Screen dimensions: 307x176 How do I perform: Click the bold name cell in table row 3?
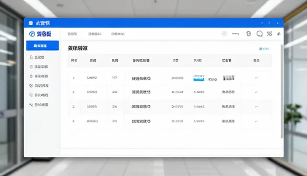click(x=141, y=107)
